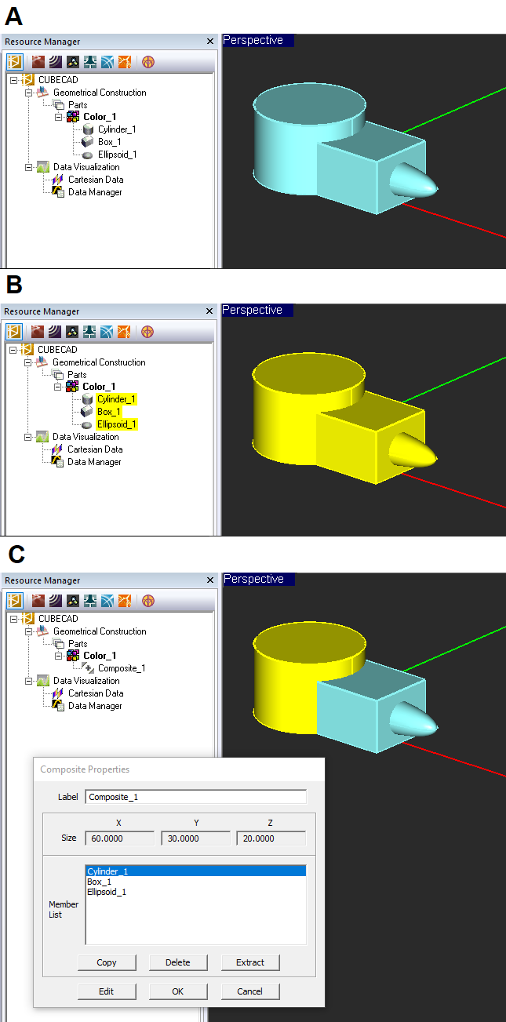Click the red surface module icon in panel B
Image resolution: width=506 pixels, height=1022 pixels.
(37, 331)
